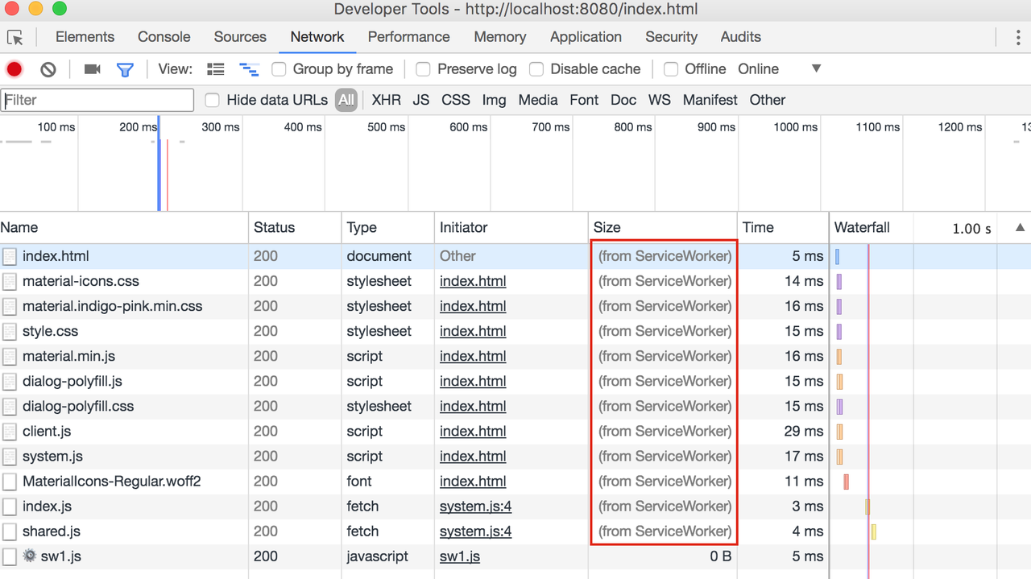Go to the Performance tab
This screenshot has height=579, width=1031.
pyautogui.click(x=409, y=37)
